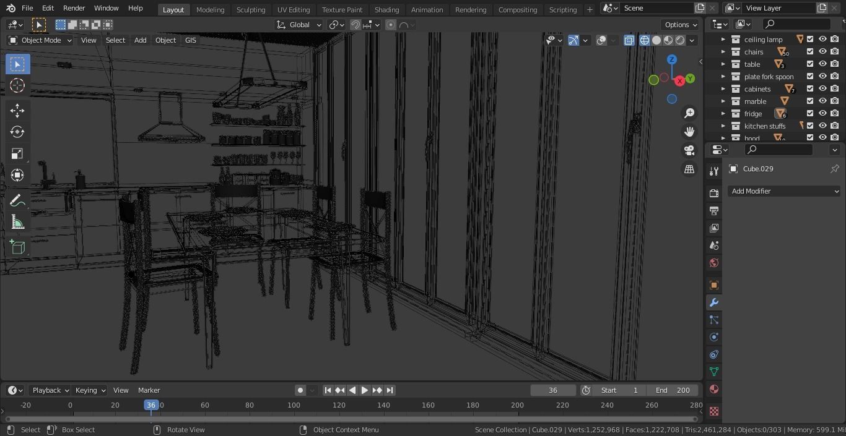Click the viewport pan hand icon
The height and width of the screenshot is (436, 846).
tap(689, 132)
